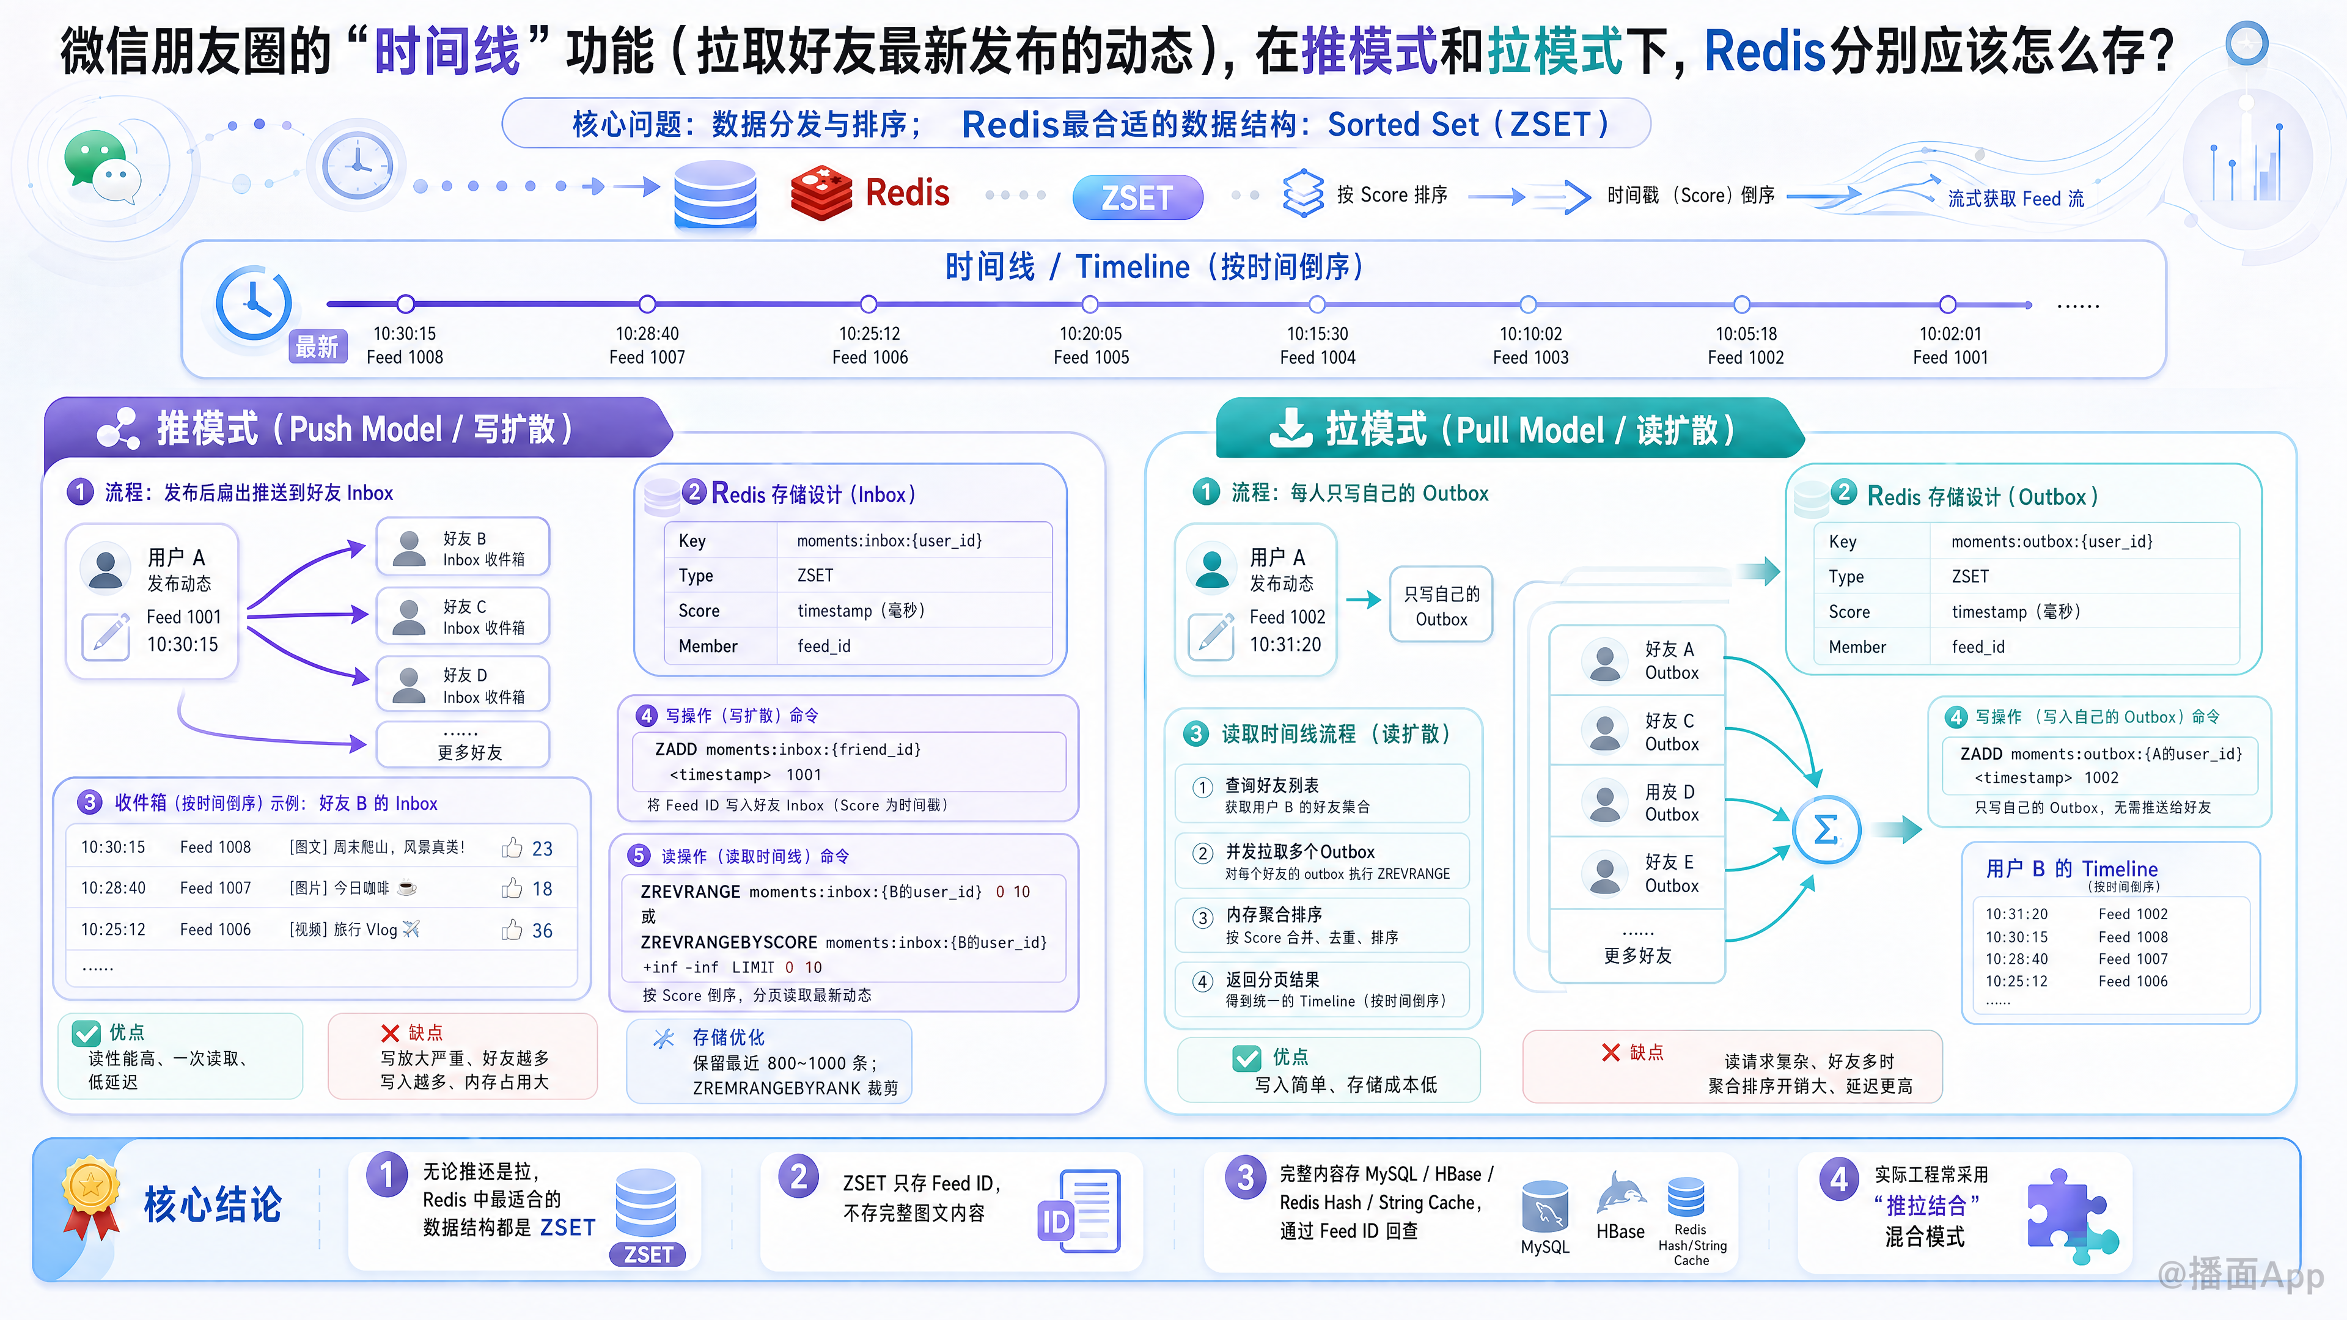The height and width of the screenshot is (1320, 2347).
Task: Click the red X beside pull 缺点
Action: (x=1611, y=1052)
